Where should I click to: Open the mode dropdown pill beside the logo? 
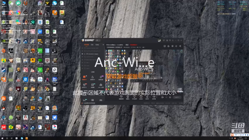tap(98, 40)
